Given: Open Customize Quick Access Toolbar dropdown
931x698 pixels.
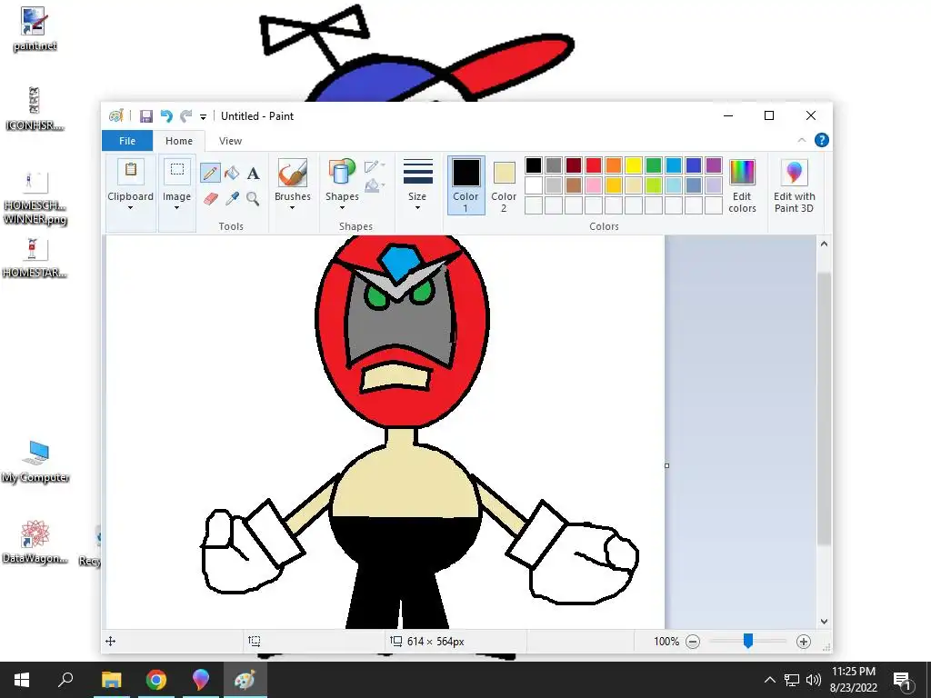Looking at the screenshot, I should coord(203,116).
